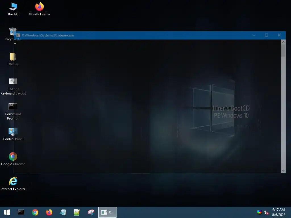The height and width of the screenshot is (218, 291).
Task: Maximize the hiderun.exe window
Action: click(x=267, y=35)
